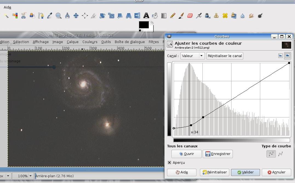This screenshot has height=183, width=295.
Task: Select the Shear tool
Action: tap(120, 16)
